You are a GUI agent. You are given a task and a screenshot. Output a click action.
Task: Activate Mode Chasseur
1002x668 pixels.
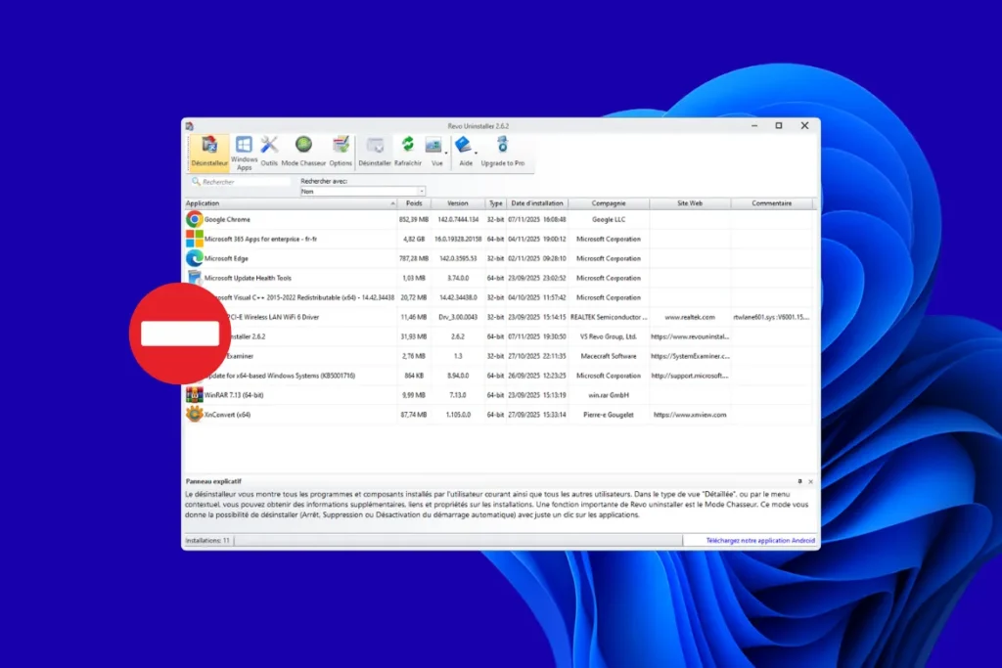303,152
